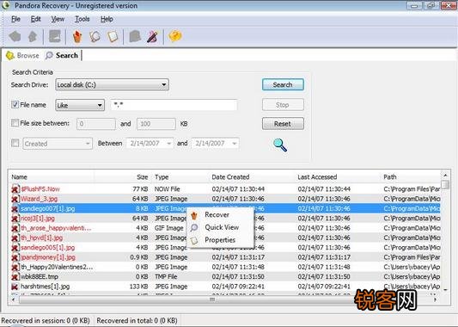The image size is (458, 327).
Task: Click the Search button
Action: (x=283, y=85)
